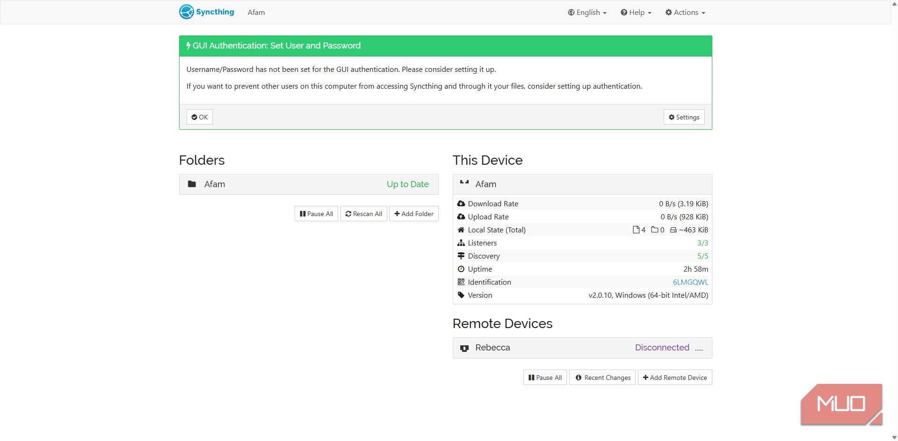This screenshot has width=898, height=441.
Task: Click the Version tag icon
Action: point(461,295)
